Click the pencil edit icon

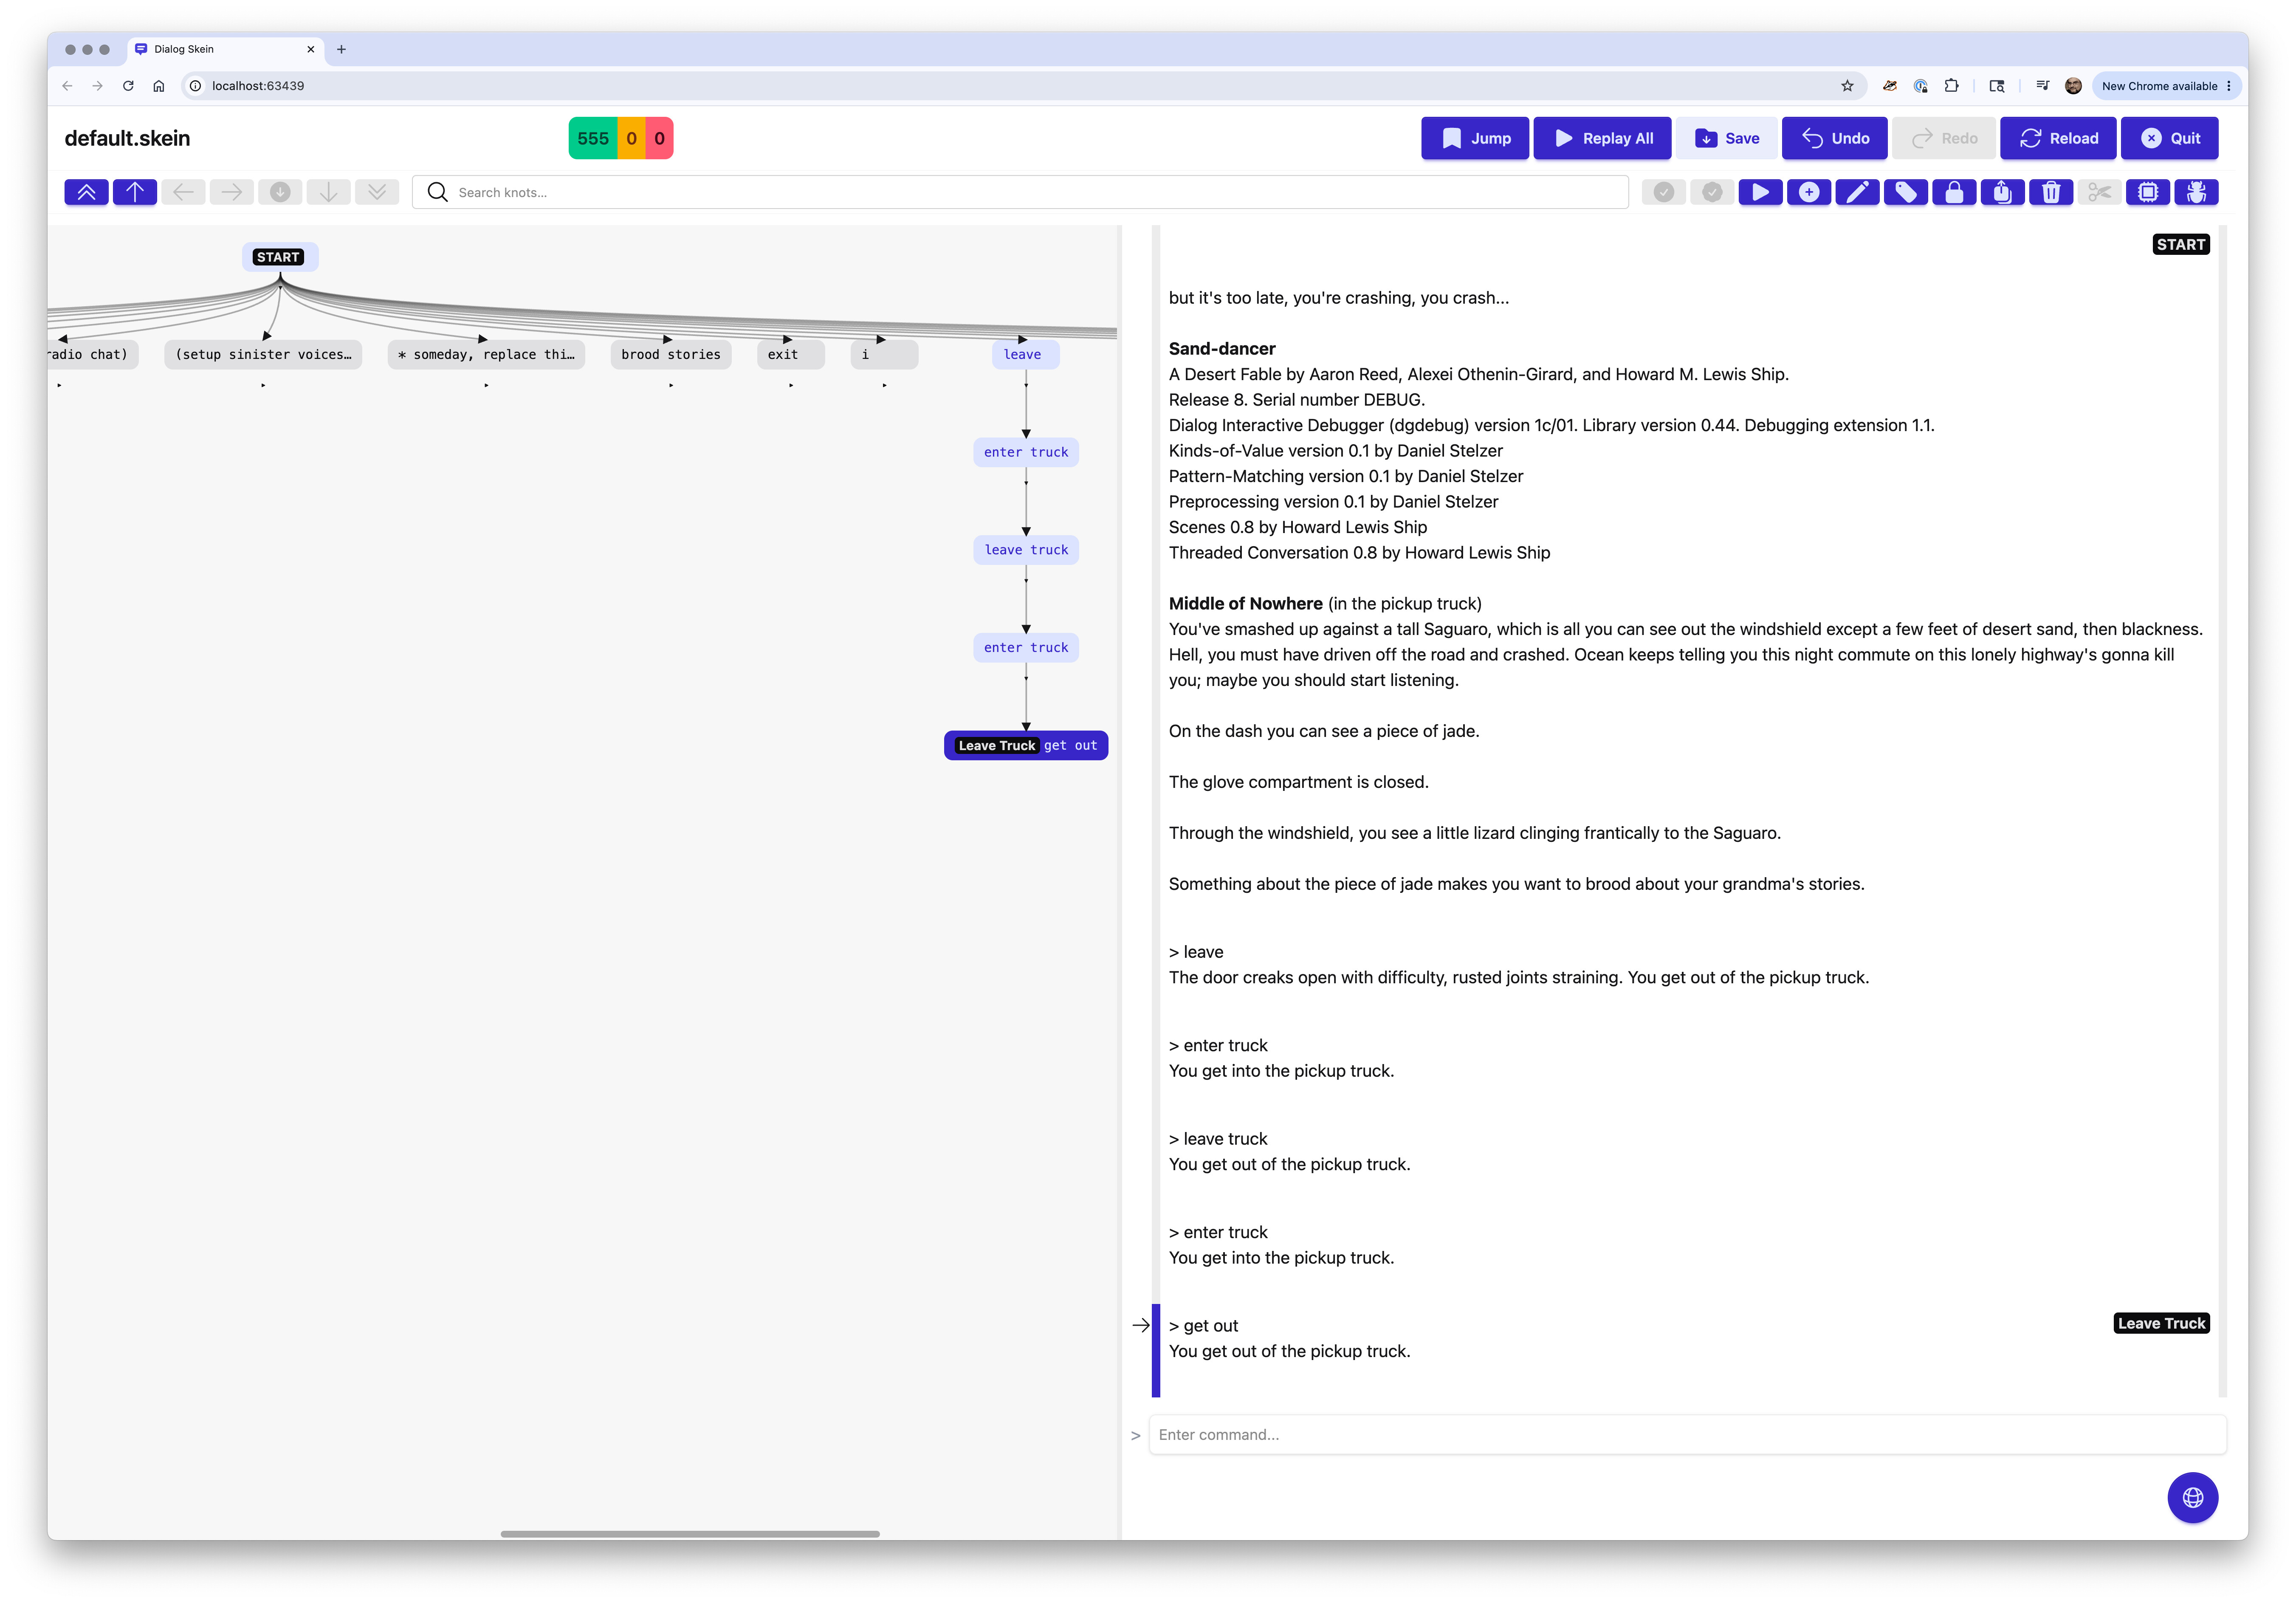(x=1858, y=192)
